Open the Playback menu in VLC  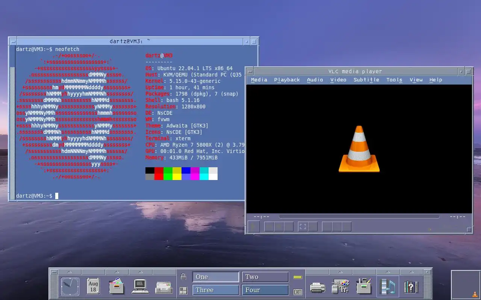(x=287, y=80)
